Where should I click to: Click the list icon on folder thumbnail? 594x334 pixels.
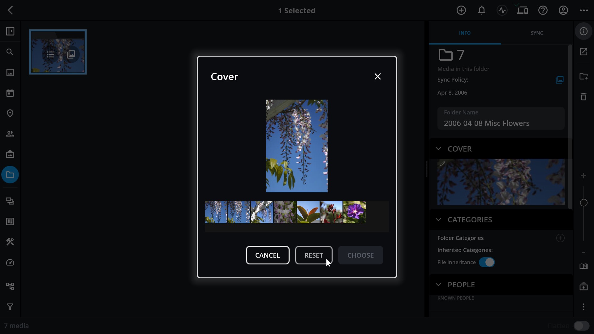coord(50,55)
